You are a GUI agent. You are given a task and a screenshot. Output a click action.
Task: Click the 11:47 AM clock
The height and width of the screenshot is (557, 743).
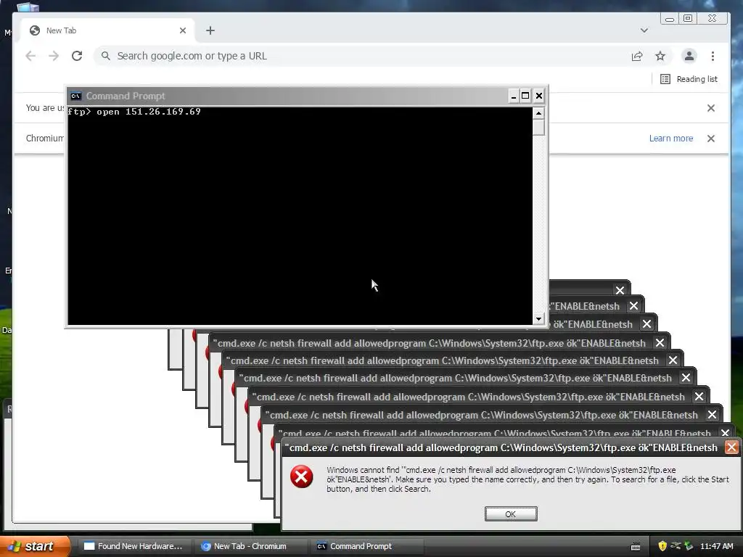[716, 546]
